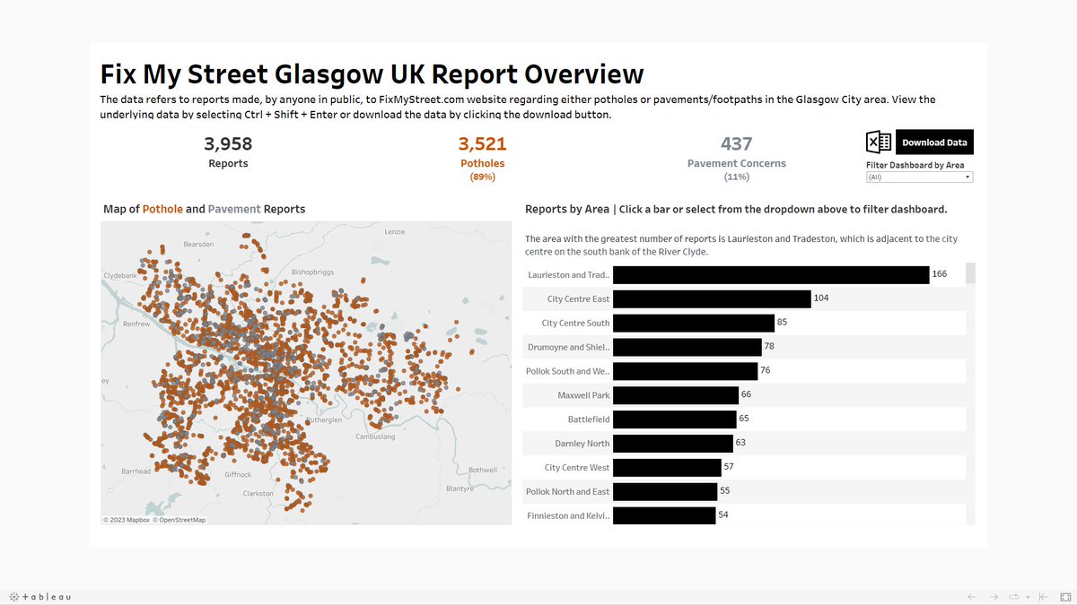Click the Blantyre label on map
The height and width of the screenshot is (605, 1077).
pyautogui.click(x=460, y=488)
